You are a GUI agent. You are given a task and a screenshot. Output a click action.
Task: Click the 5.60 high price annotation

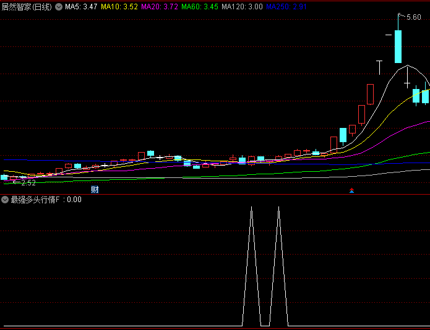(413, 17)
